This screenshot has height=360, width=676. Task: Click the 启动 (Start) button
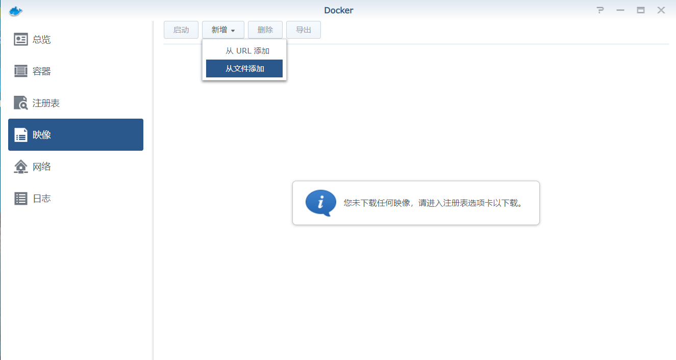click(x=181, y=30)
